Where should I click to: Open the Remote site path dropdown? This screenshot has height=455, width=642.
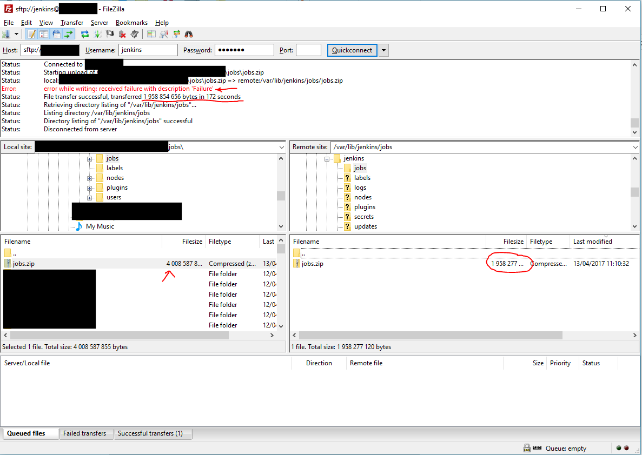coord(635,148)
